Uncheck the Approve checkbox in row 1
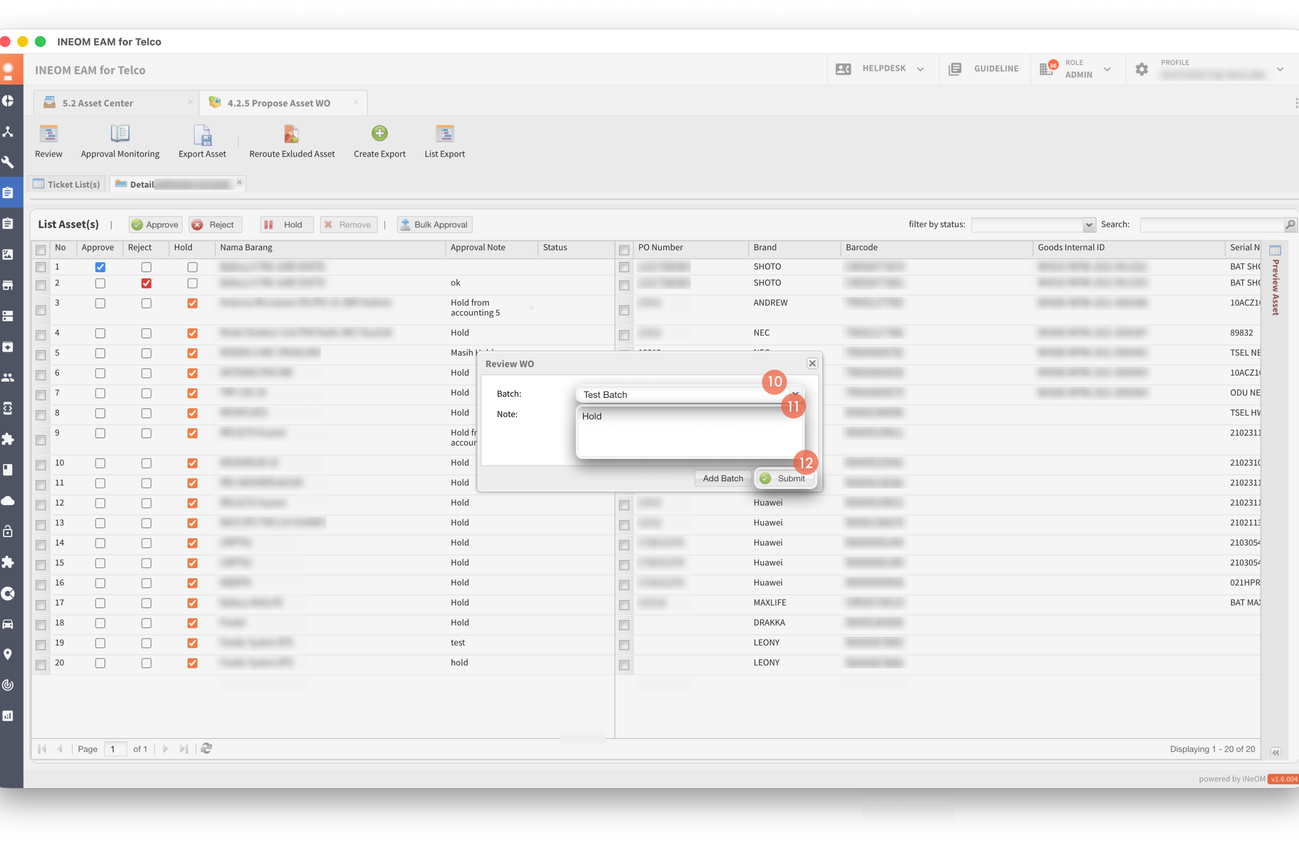 coord(100,267)
